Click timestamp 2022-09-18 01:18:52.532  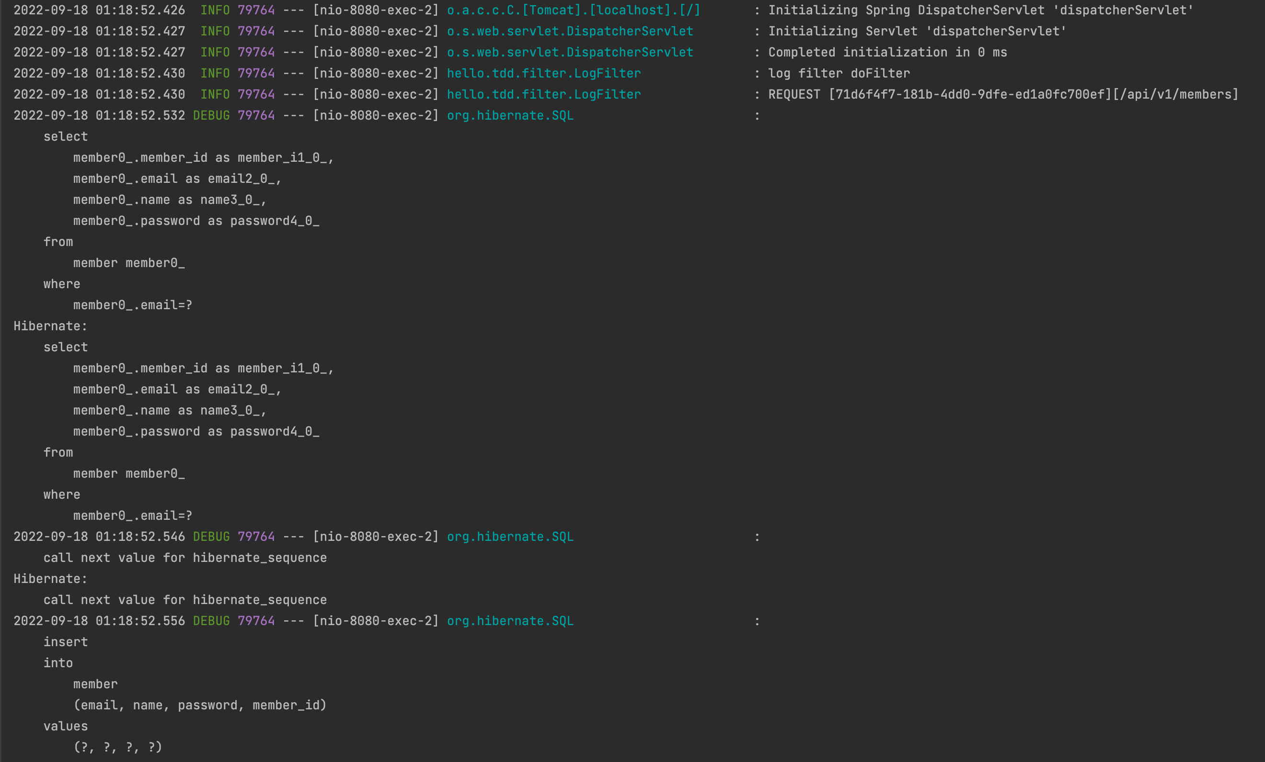(x=99, y=115)
